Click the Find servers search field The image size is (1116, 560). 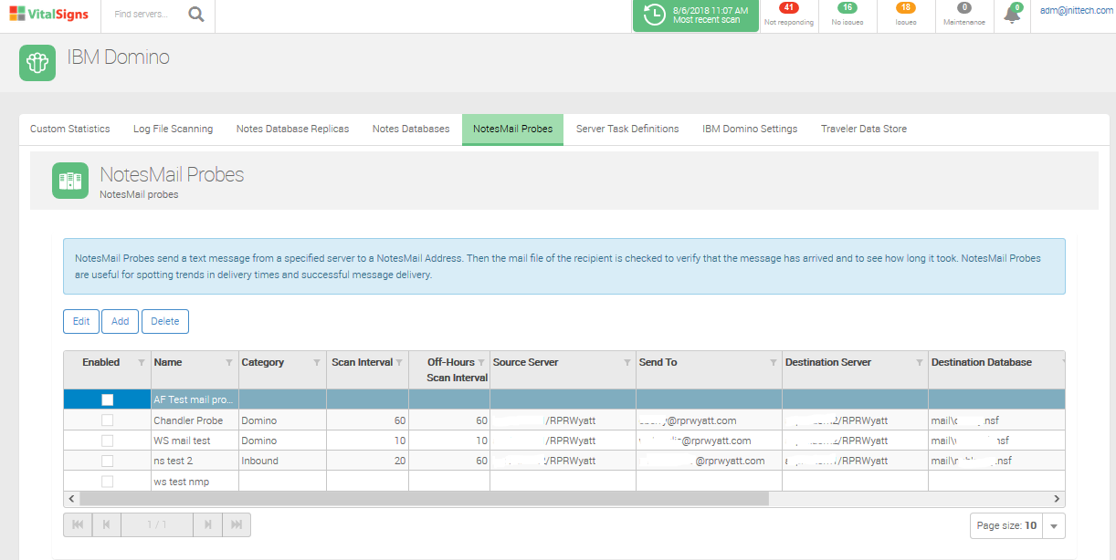142,15
